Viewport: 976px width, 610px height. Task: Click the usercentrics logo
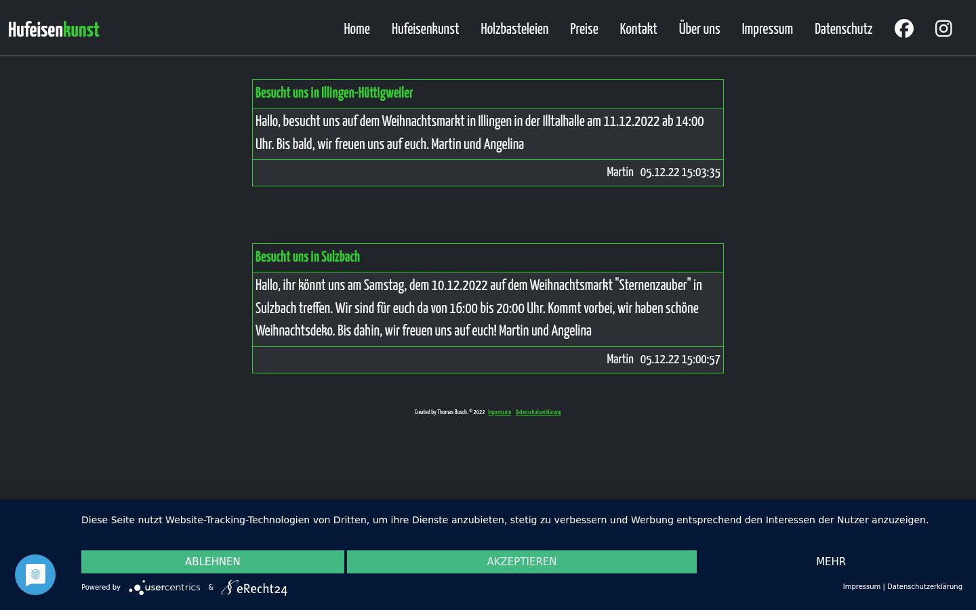pos(165,588)
